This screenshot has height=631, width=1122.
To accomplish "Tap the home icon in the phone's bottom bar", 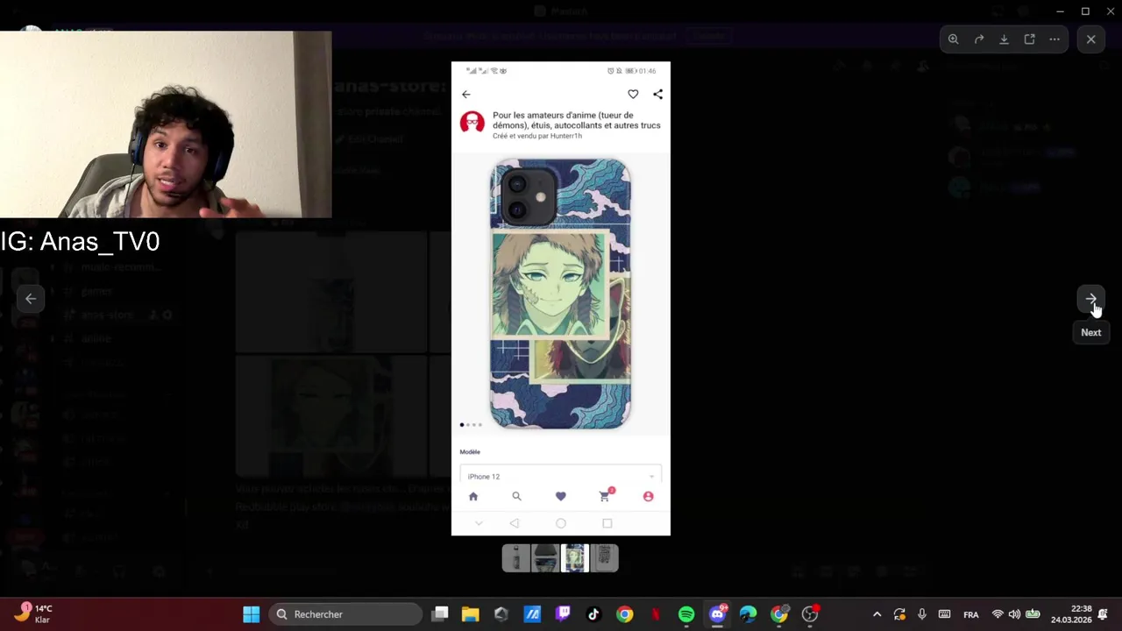I will (473, 496).
